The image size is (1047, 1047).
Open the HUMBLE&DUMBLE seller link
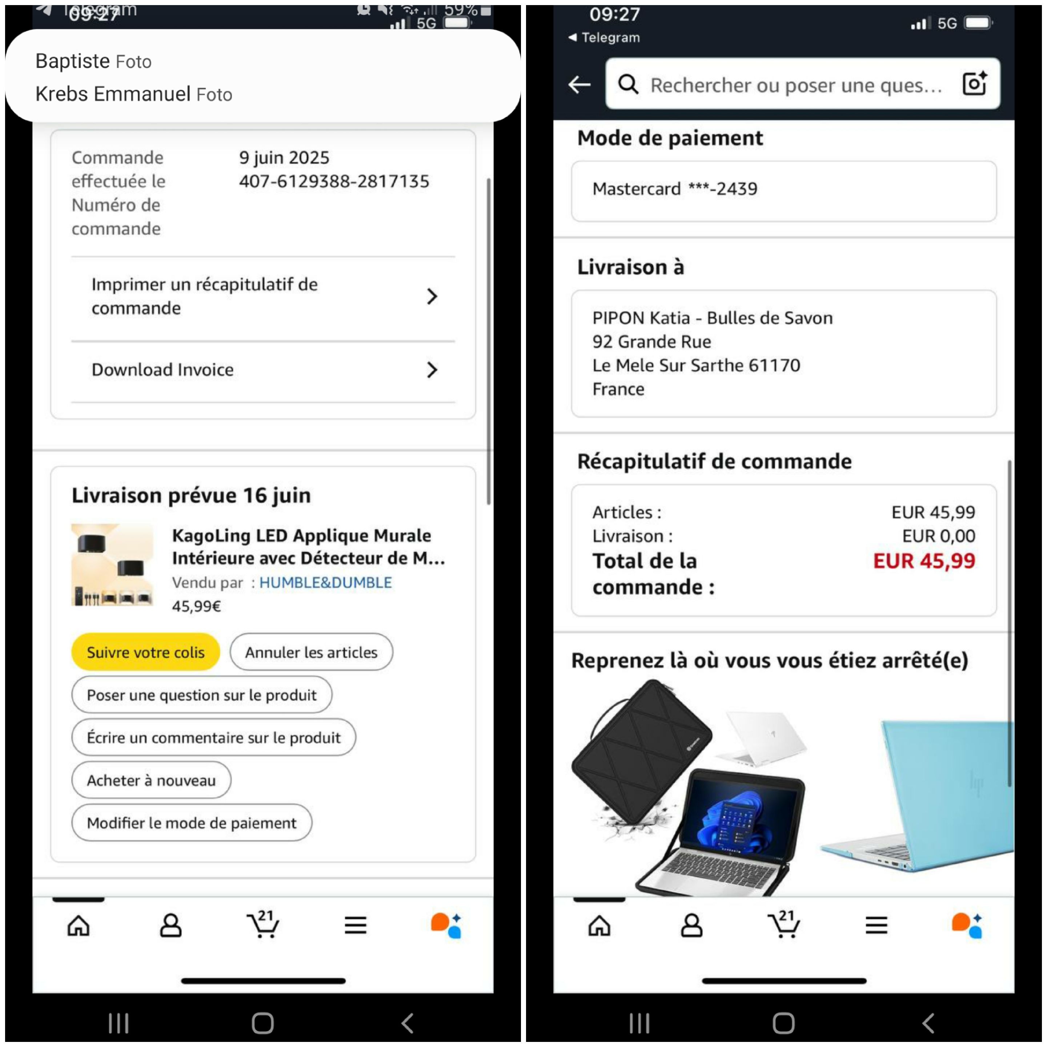325,582
